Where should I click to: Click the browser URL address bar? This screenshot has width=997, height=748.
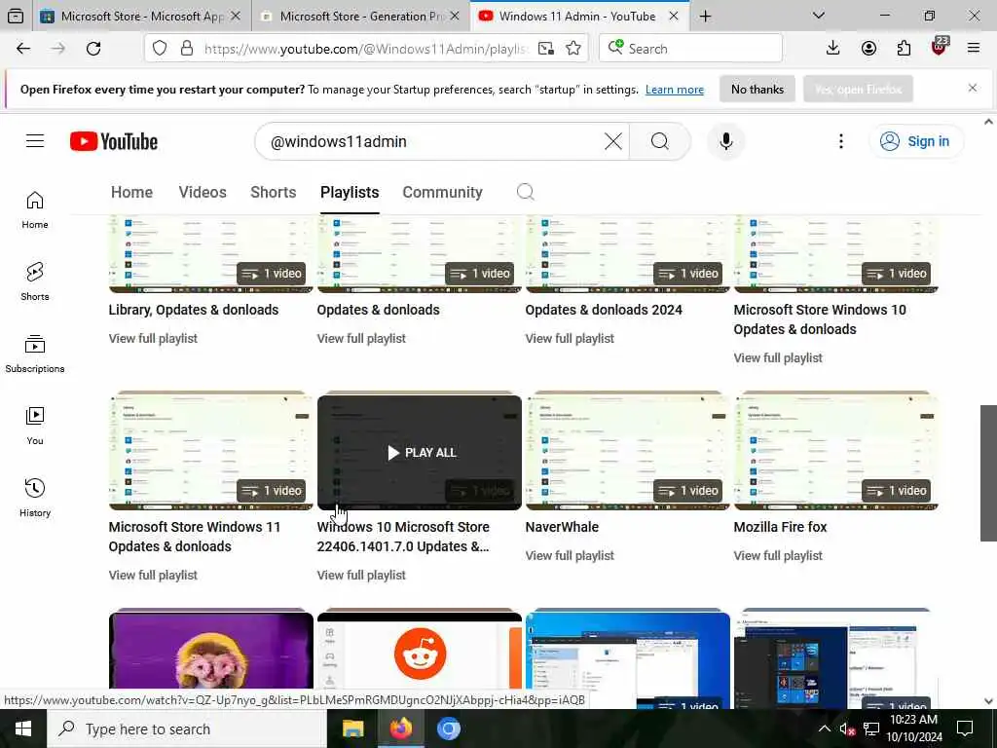click(366, 49)
